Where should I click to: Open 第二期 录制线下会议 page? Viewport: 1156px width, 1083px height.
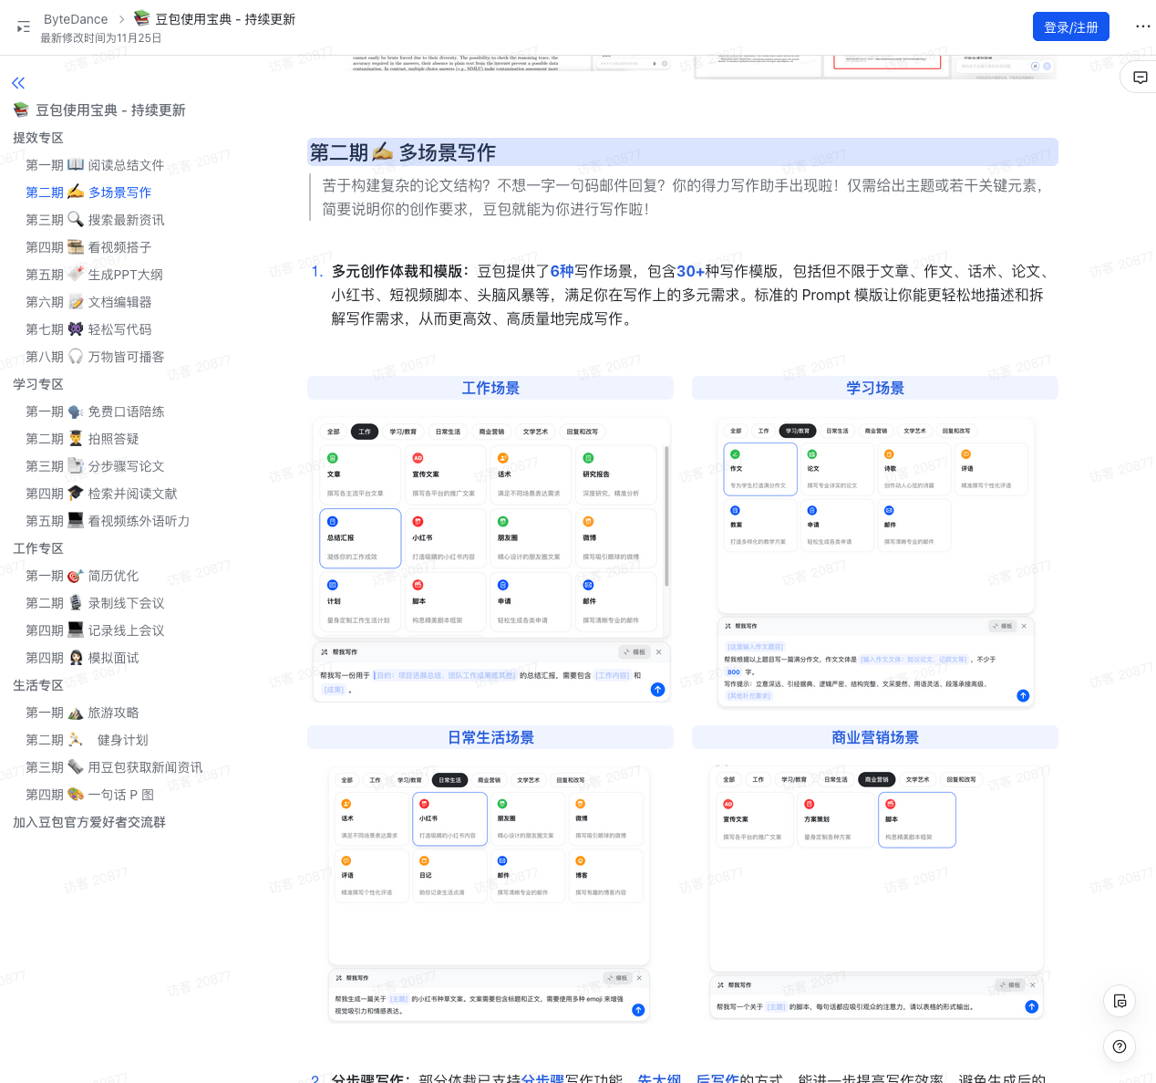click(x=95, y=603)
